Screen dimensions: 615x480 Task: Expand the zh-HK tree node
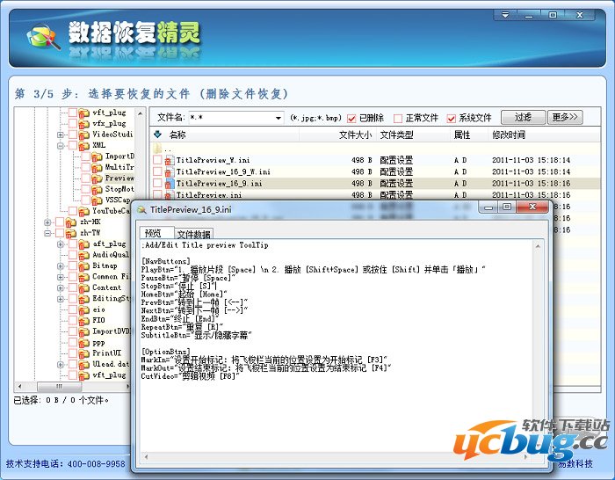click(47, 222)
